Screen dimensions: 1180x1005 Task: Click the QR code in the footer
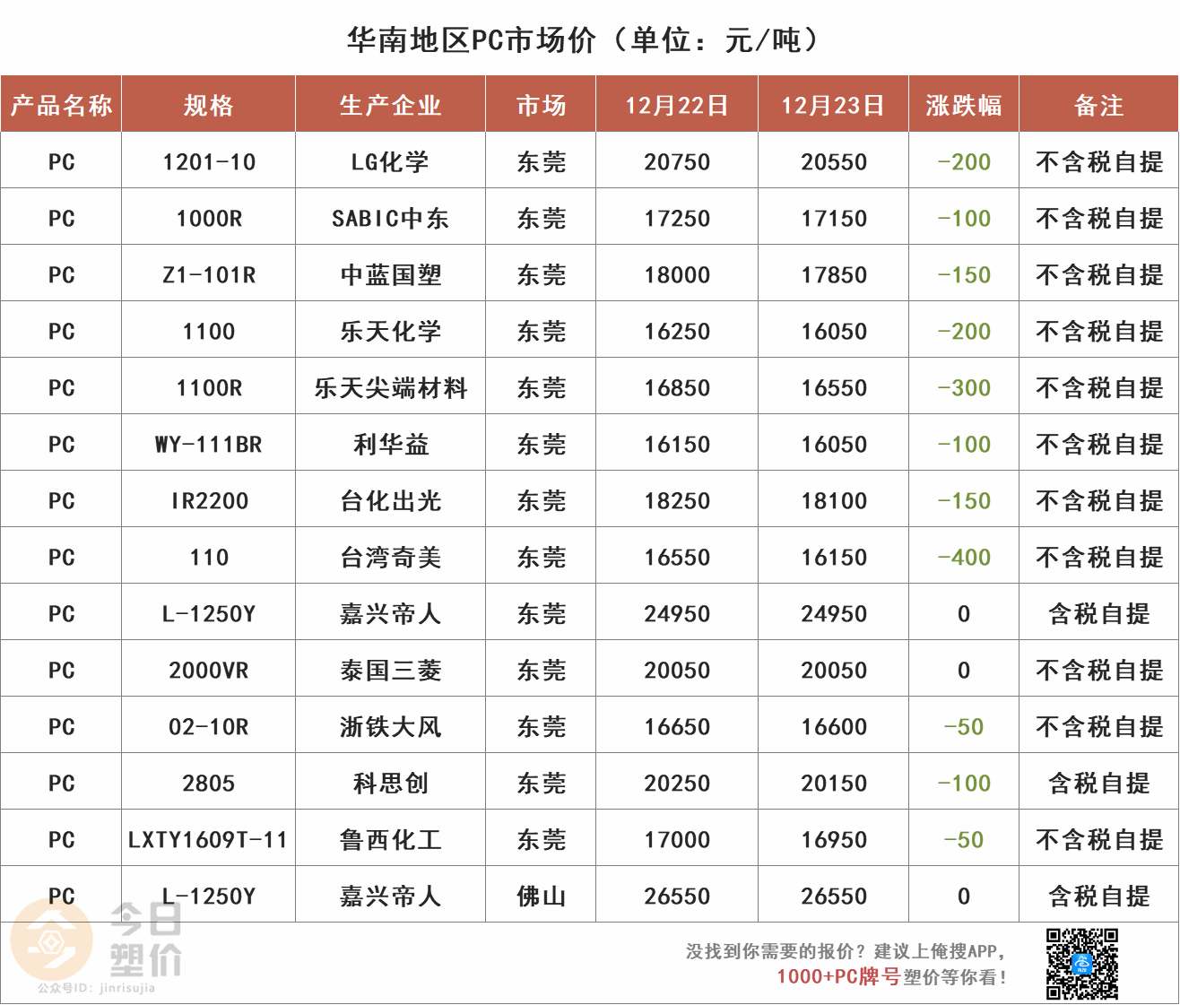pyautogui.click(x=1082, y=964)
